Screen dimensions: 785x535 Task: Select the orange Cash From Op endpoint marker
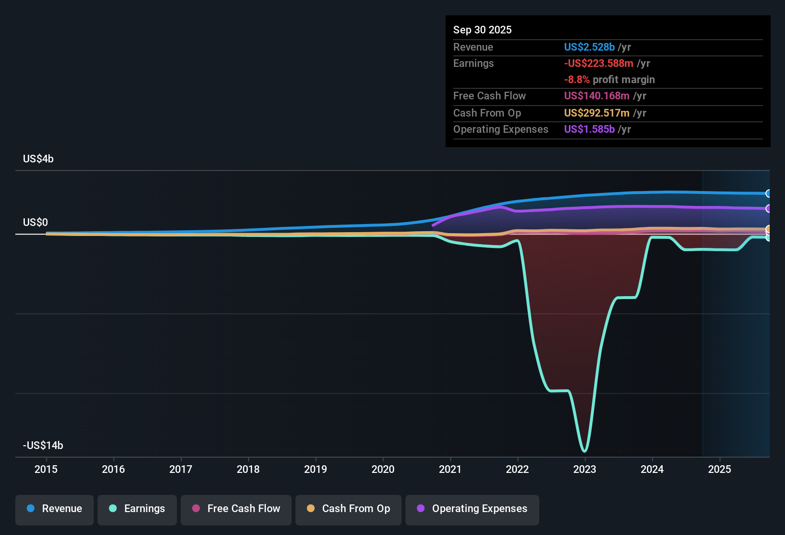pyautogui.click(x=769, y=230)
